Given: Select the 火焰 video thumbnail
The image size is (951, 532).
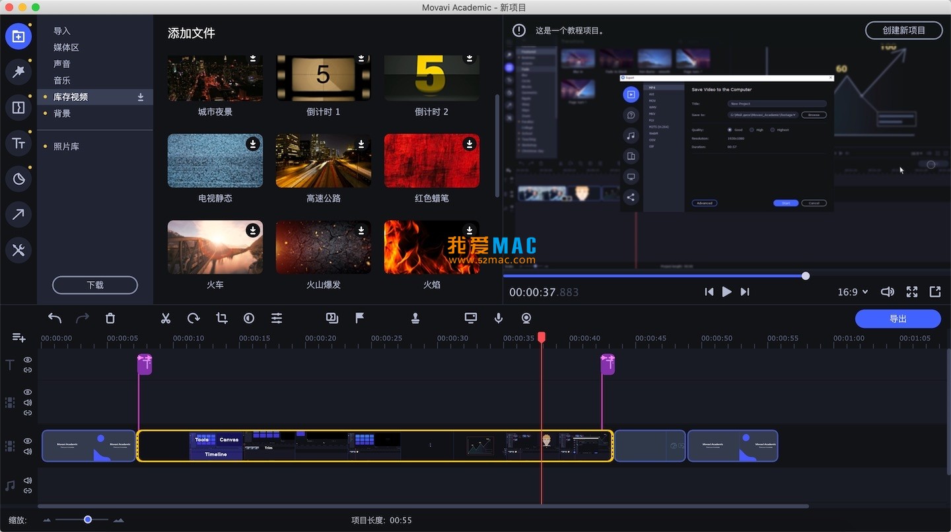Looking at the screenshot, I should point(432,247).
